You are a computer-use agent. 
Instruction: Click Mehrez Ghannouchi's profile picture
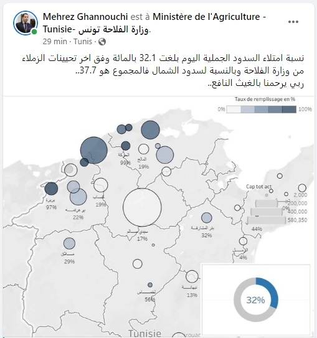[26, 23]
